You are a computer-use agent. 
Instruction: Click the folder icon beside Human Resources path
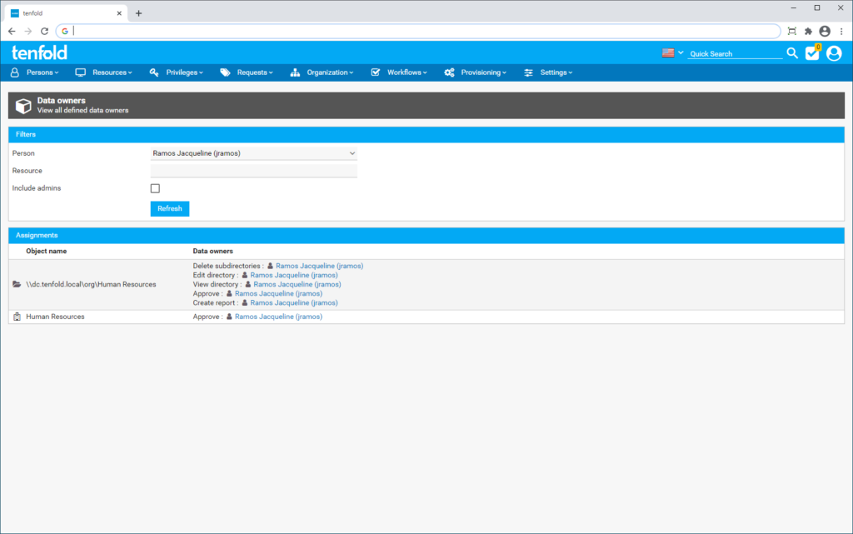(x=14, y=283)
